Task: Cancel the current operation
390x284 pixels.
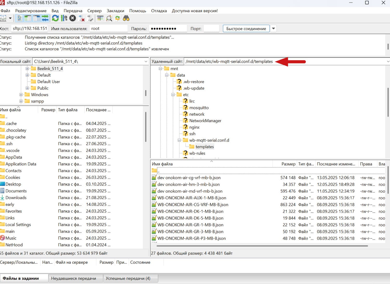Action: [73, 18]
